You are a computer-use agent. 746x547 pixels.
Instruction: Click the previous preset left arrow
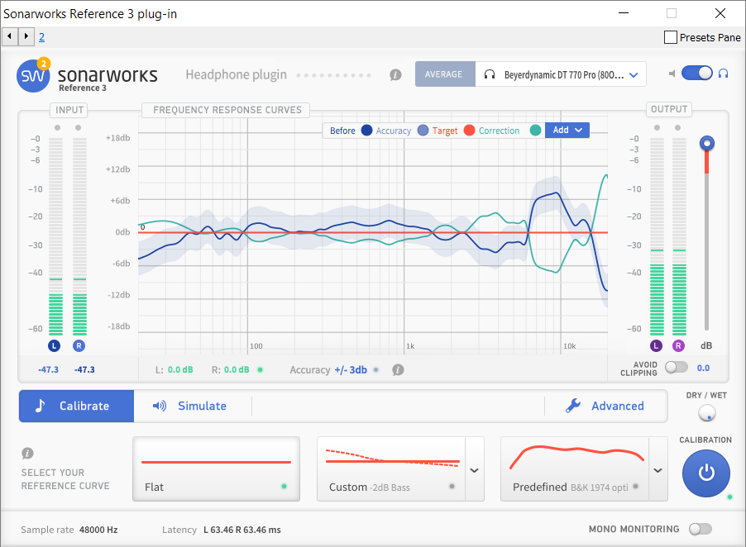tap(10, 36)
